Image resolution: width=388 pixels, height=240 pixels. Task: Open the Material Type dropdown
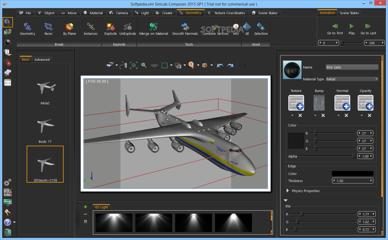click(352, 79)
